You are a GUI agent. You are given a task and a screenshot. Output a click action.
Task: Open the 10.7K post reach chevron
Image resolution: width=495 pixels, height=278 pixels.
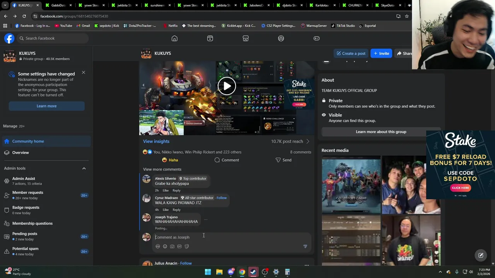pos(308,141)
